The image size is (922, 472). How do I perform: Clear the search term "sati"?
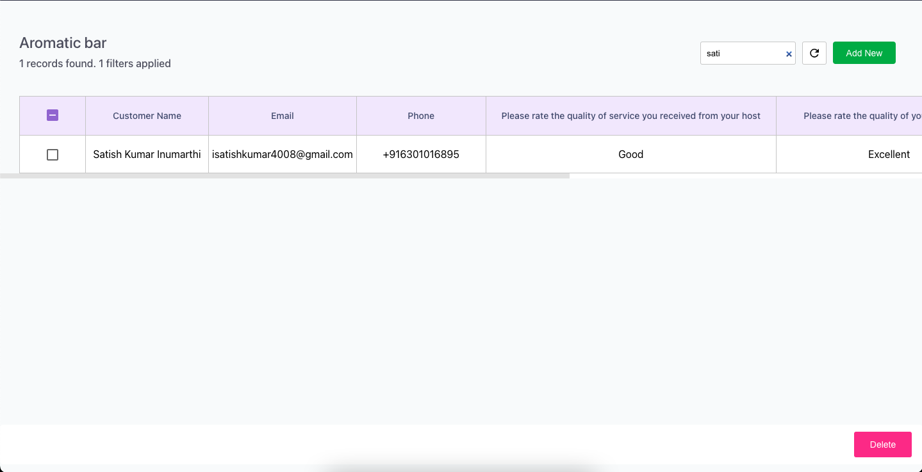pyautogui.click(x=788, y=54)
